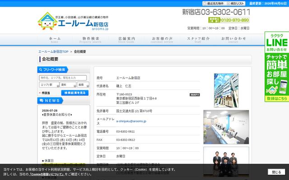The image size is (289, 180).
Task: Click the news date 2026-07-28
Action: tap(50, 111)
